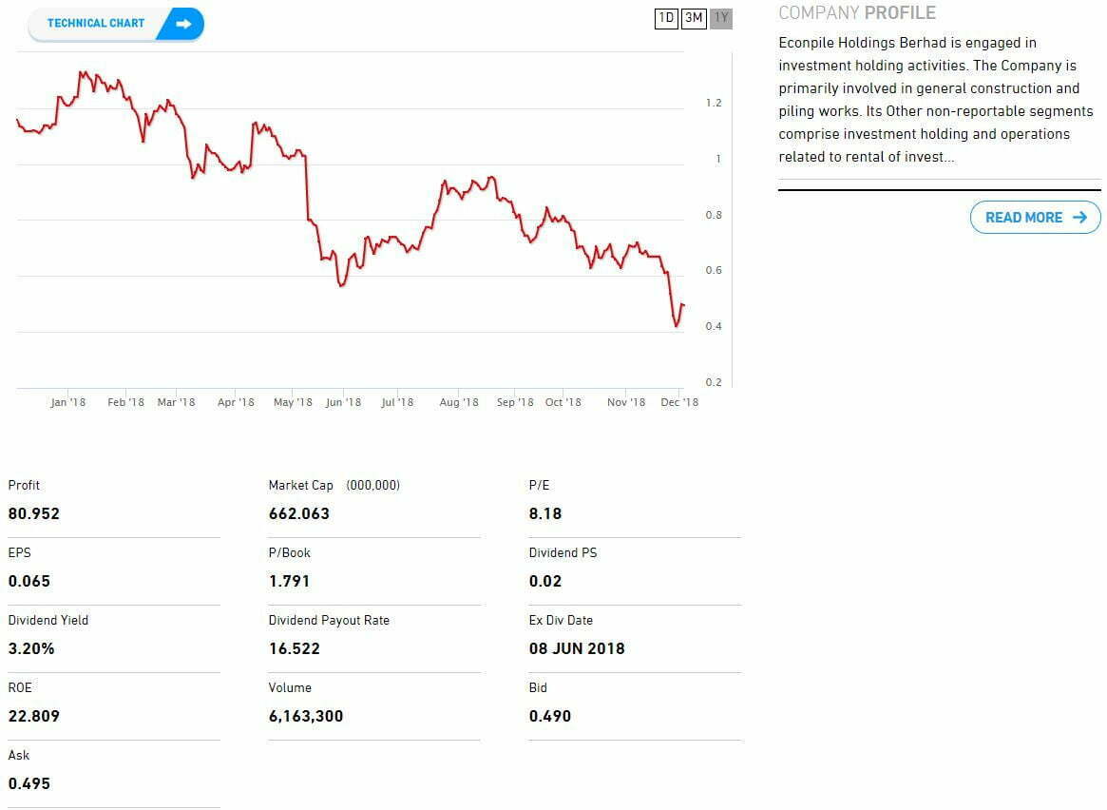Click the Market Cap value 662.063

coord(299,513)
